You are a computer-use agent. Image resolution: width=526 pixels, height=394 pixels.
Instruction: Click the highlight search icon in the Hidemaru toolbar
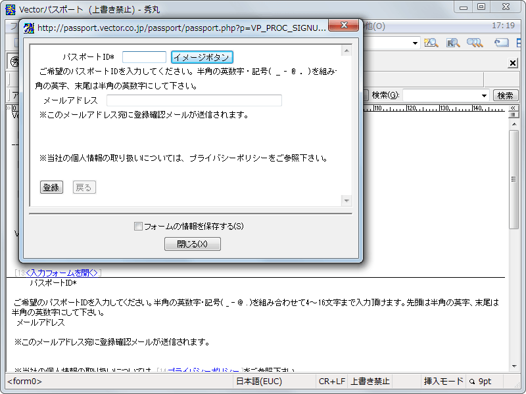[x=431, y=43]
